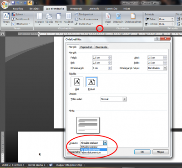
Task: Confirm the dialog with OK
Action: [x=142, y=152]
